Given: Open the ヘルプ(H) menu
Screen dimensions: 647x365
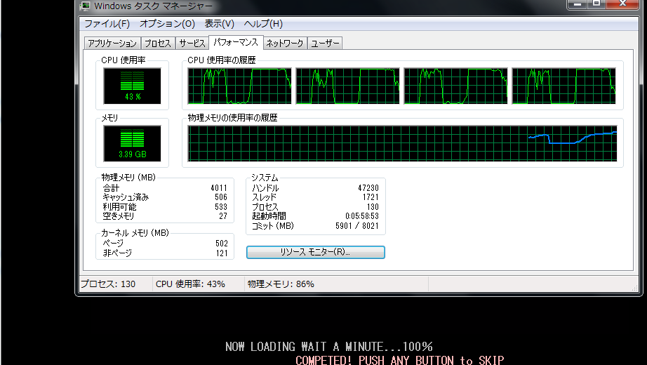Looking at the screenshot, I should pos(263,24).
